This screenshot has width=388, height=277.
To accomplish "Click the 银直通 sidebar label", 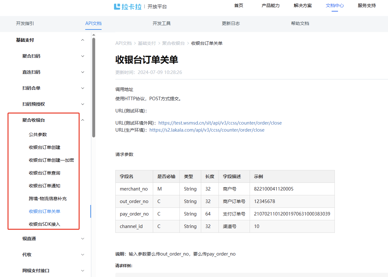I will [x=29, y=239].
